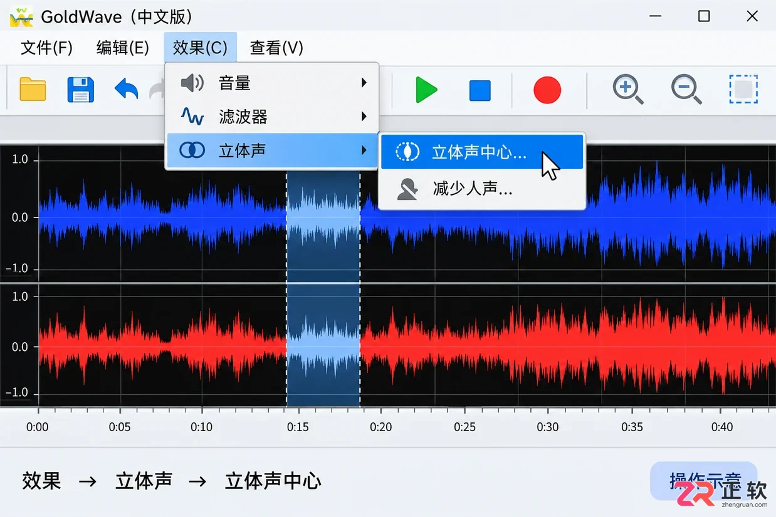Expand 音量 submenu arrow
776x517 pixels.
364,83
